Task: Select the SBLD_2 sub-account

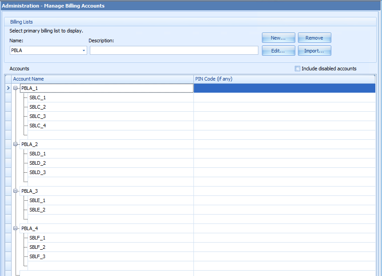Action: [x=38, y=162]
